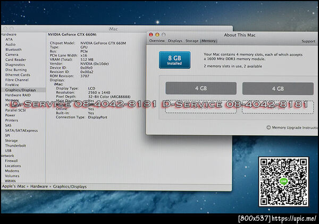Select Modems under Network
This screenshot has height=224, width=319.
point(12,171)
